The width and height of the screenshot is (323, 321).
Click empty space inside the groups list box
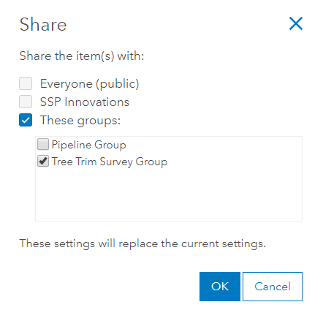tap(169, 195)
